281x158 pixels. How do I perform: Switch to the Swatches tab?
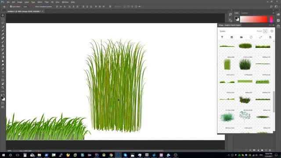(244, 13)
